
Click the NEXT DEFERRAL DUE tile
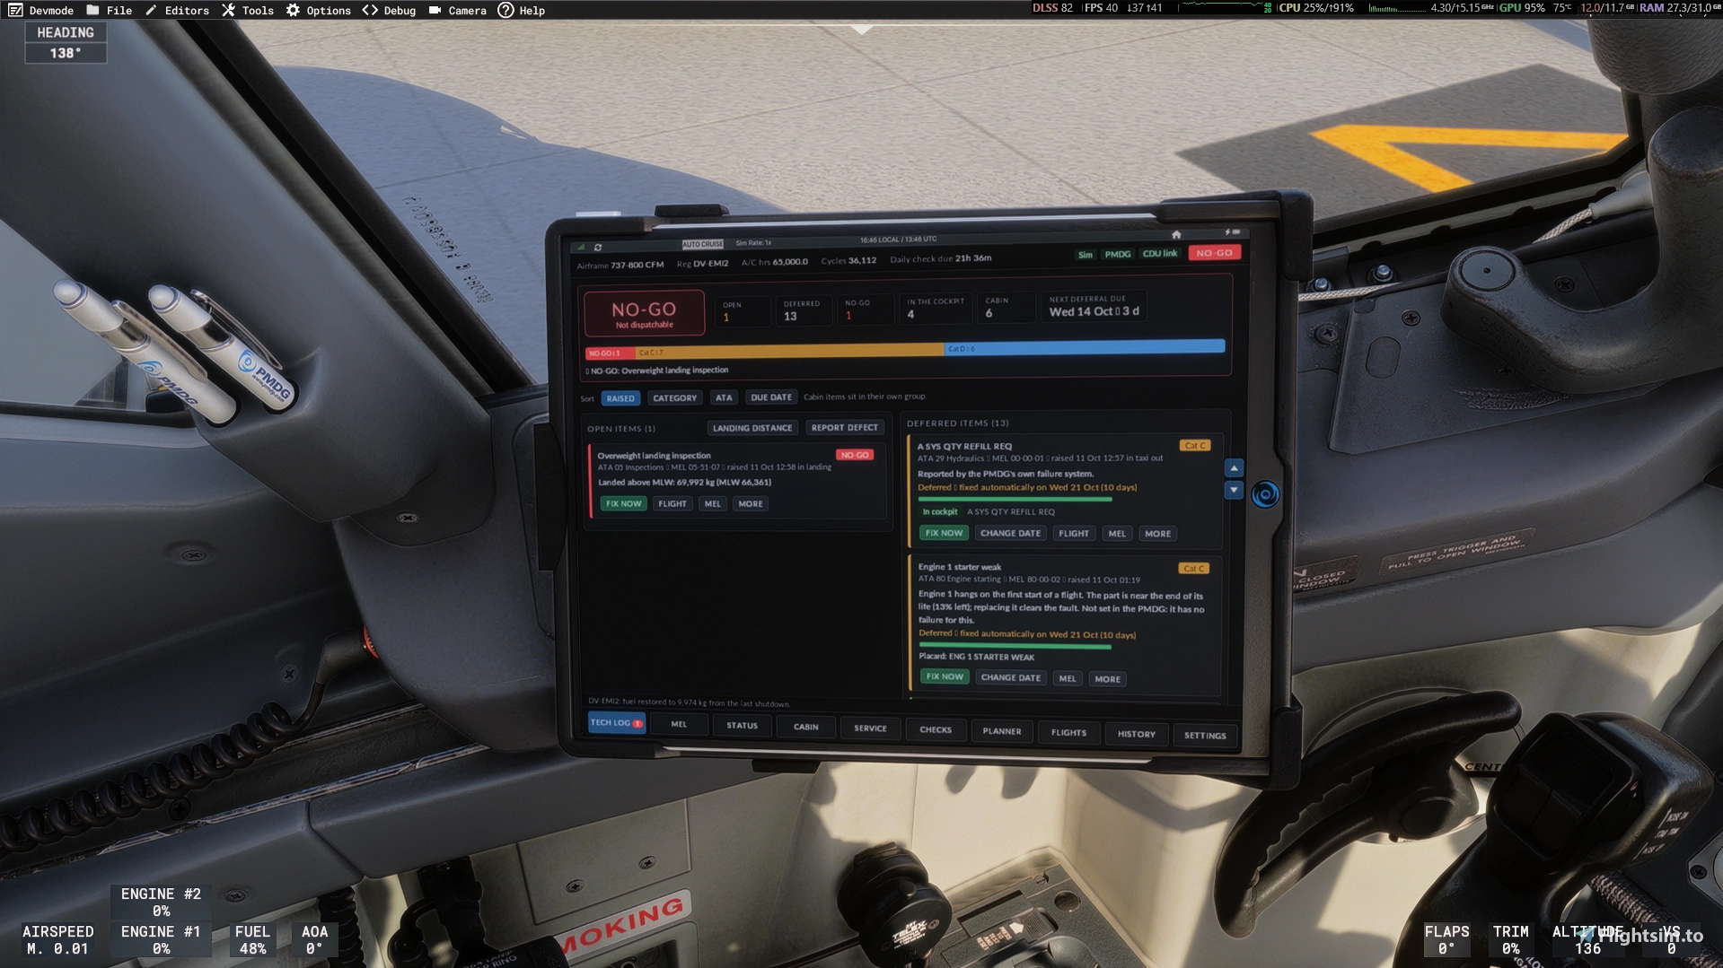click(1094, 306)
